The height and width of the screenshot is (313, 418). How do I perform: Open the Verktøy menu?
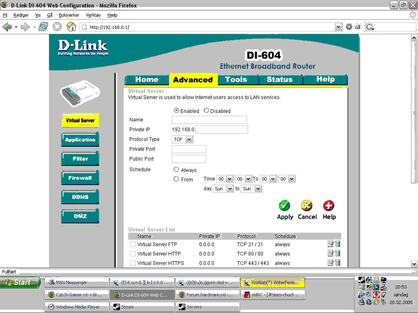pos(93,15)
